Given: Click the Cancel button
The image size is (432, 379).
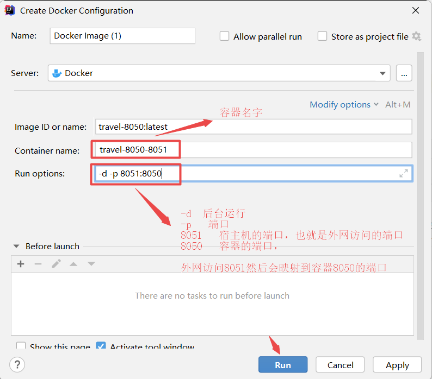Looking at the screenshot, I should tap(340, 365).
